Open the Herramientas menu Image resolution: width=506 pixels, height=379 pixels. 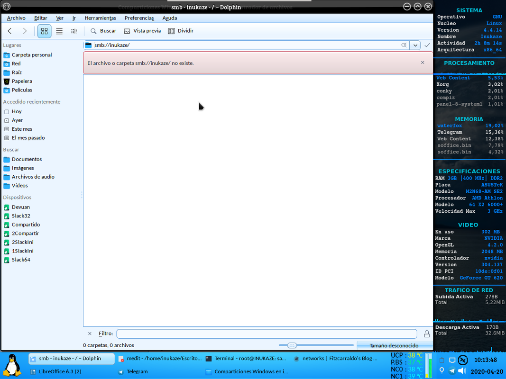tap(101, 18)
